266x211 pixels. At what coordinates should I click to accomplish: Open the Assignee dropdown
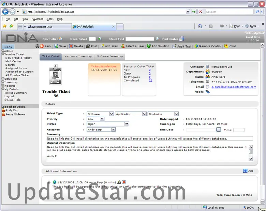click(x=113, y=130)
